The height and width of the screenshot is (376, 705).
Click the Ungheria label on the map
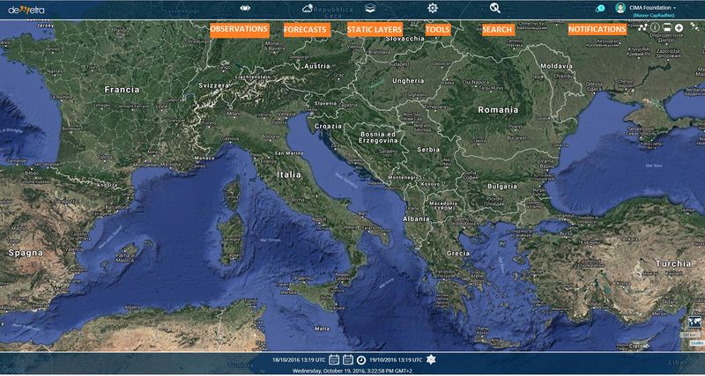[x=408, y=81]
